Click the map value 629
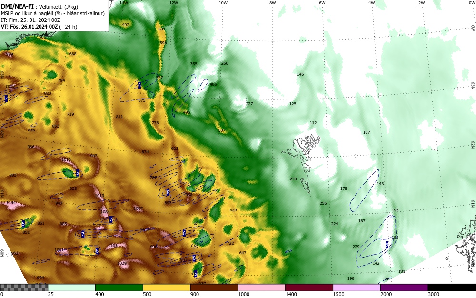 click(233, 210)
